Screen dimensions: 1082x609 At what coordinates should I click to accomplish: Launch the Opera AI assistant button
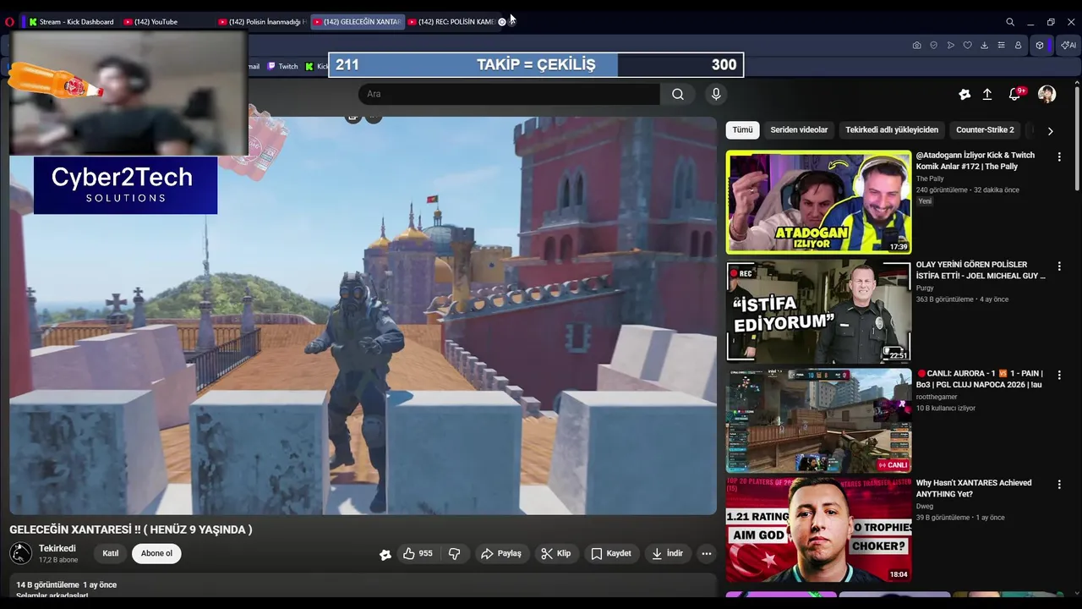click(1068, 46)
